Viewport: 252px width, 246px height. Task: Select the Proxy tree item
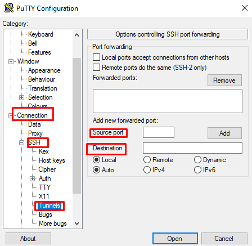tap(35, 133)
